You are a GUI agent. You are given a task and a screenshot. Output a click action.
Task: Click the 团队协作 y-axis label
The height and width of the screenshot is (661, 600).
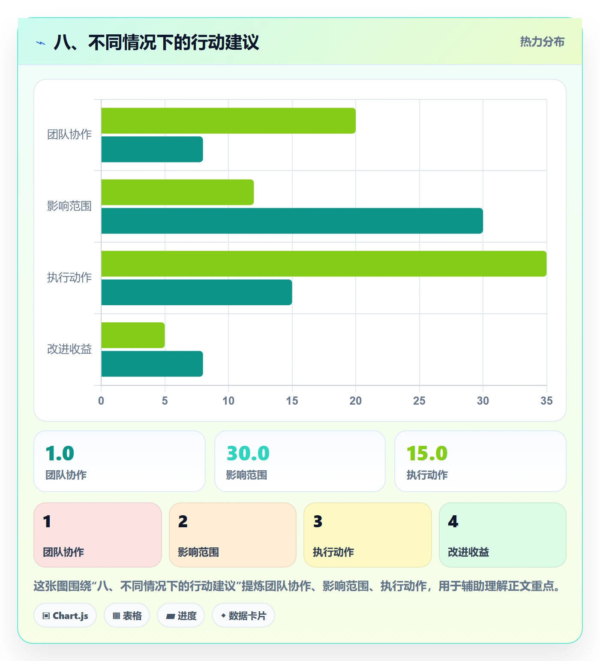[x=69, y=135]
